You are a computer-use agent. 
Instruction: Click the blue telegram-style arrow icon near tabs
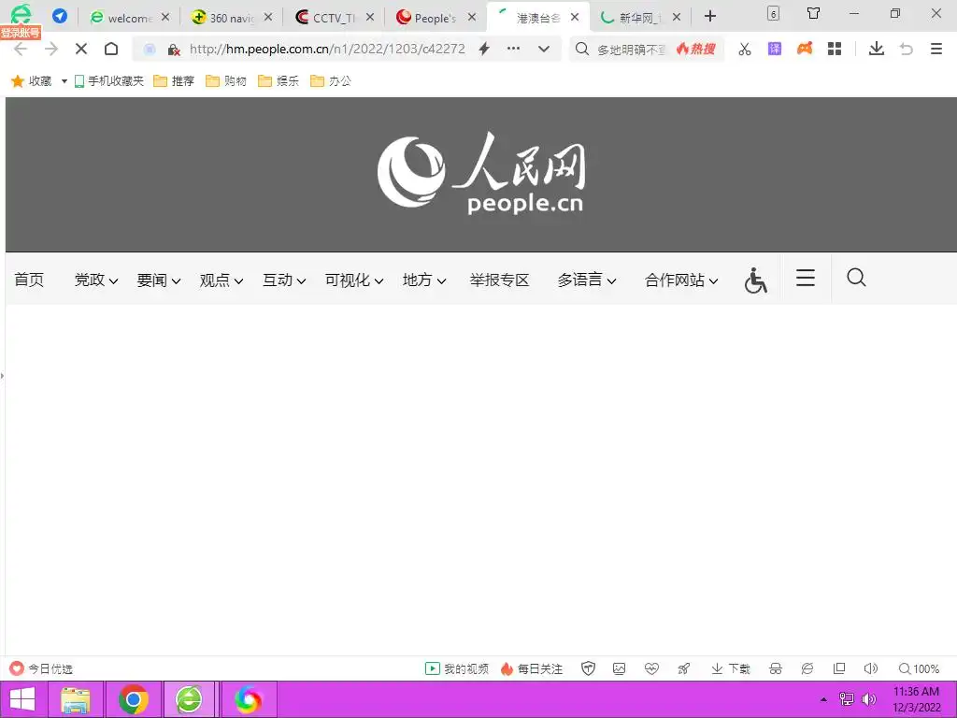point(60,16)
